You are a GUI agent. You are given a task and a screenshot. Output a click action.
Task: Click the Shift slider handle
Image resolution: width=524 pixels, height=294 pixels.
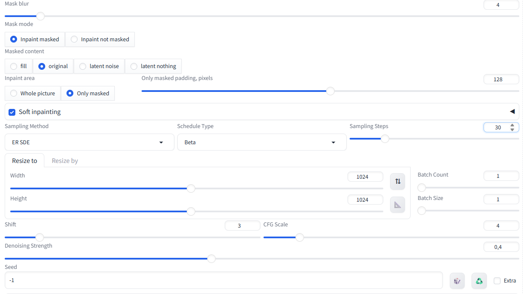40,237
